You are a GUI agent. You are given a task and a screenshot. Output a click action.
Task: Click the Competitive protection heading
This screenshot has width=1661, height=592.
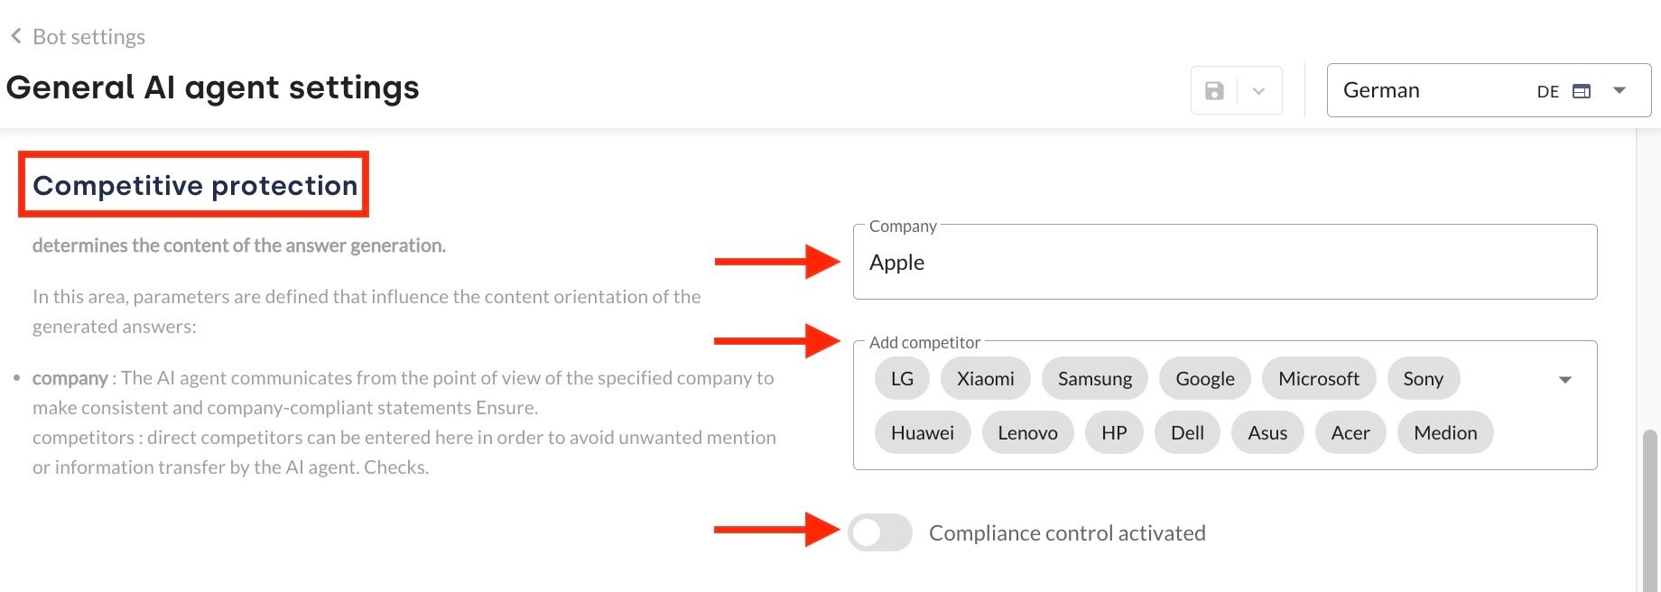pyautogui.click(x=195, y=185)
